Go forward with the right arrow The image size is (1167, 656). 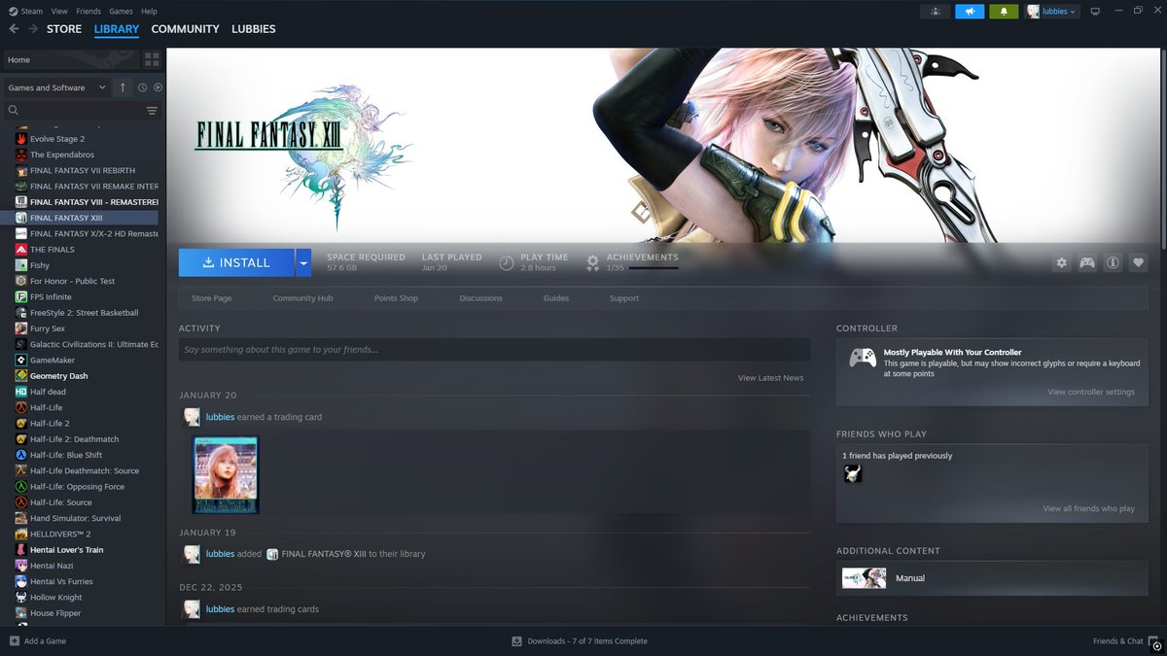coord(33,29)
